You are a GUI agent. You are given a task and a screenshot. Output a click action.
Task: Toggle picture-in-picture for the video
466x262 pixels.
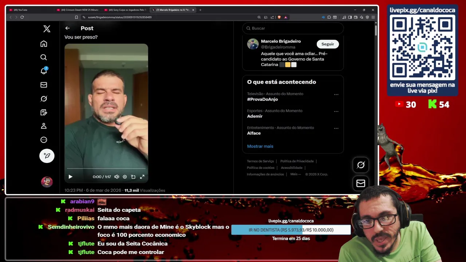(x=133, y=177)
